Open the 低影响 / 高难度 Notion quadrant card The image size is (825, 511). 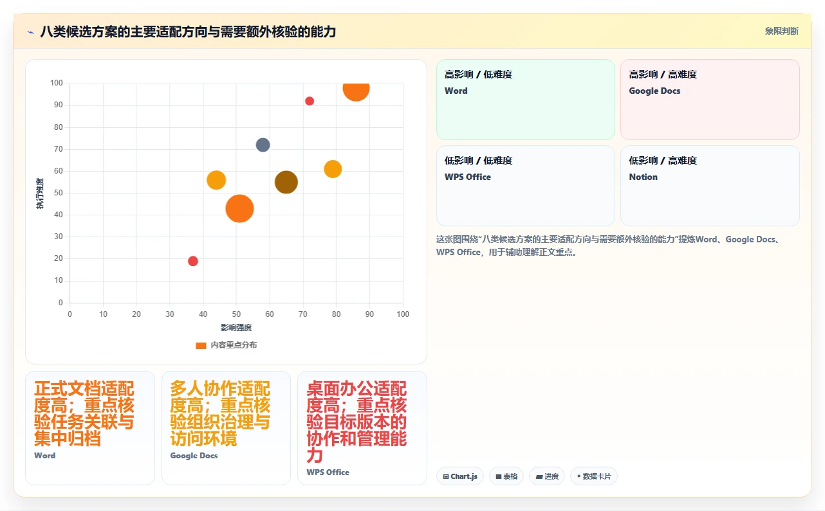710,186
